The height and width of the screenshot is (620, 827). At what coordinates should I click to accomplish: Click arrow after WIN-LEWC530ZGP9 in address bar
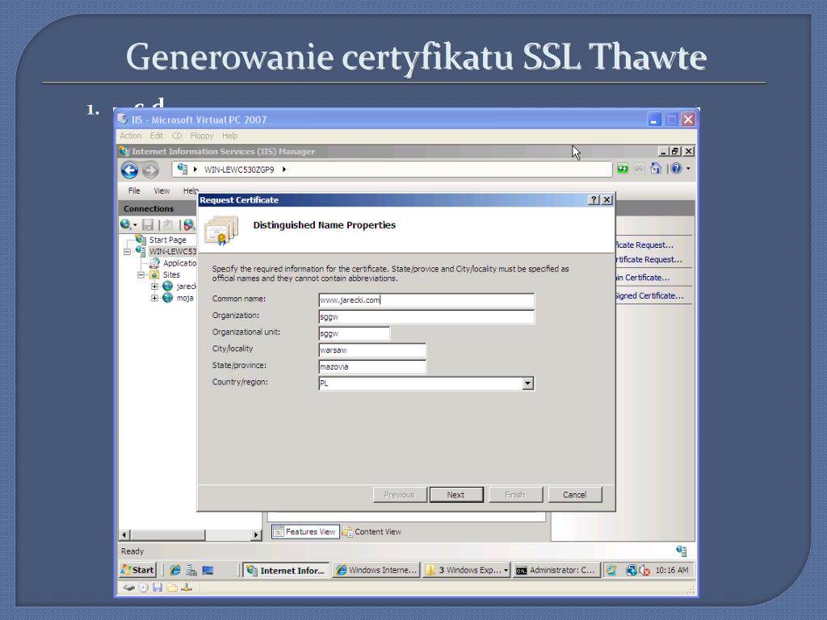283,170
